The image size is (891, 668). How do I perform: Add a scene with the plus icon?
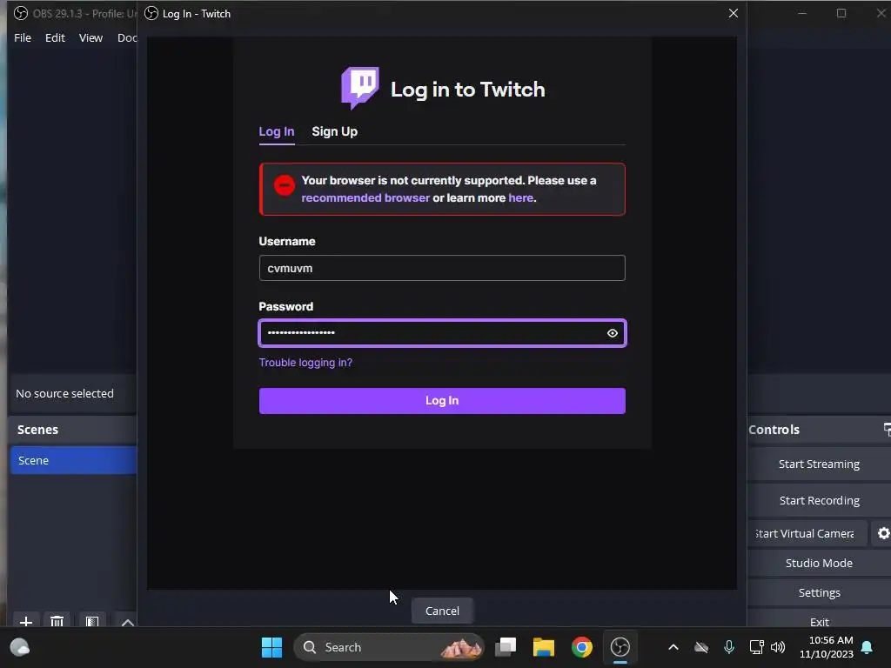coord(25,621)
